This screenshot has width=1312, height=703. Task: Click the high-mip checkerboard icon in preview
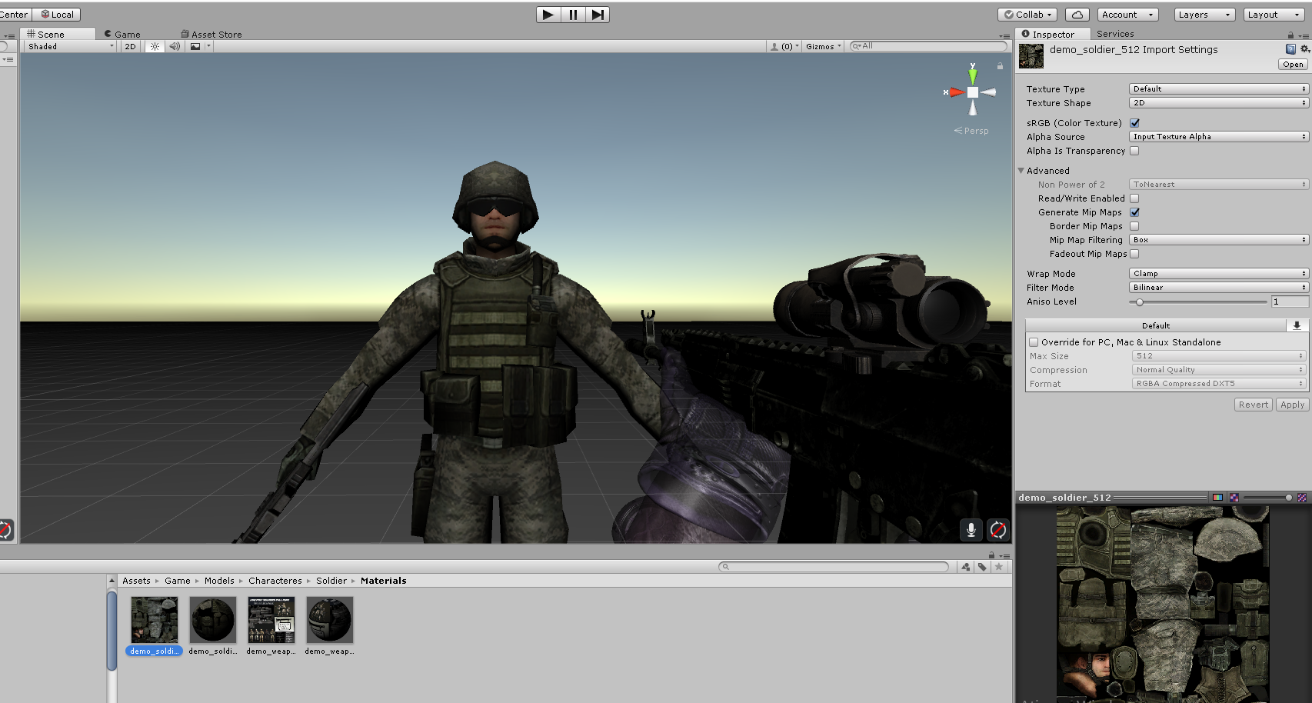[x=1302, y=498]
